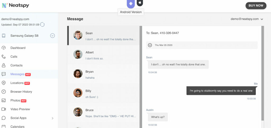The image size is (271, 128).
Task: Click the Message page heading
Action: [75, 19]
